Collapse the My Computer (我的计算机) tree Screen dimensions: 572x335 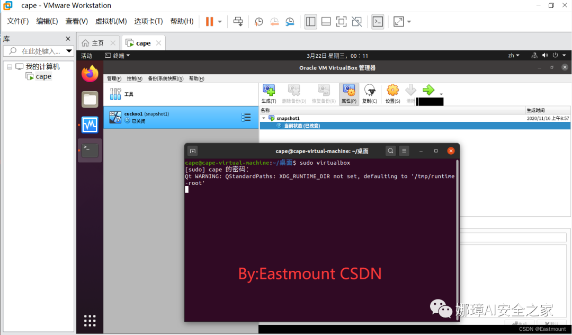[10, 67]
